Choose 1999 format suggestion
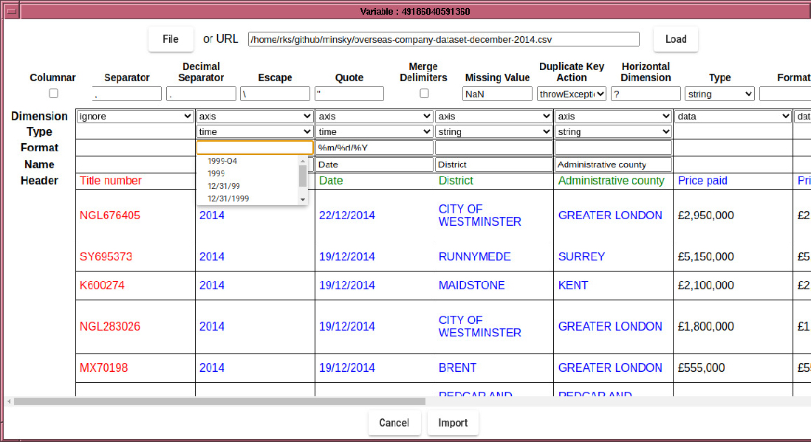Screen dimensions: 811x442 tap(247, 173)
